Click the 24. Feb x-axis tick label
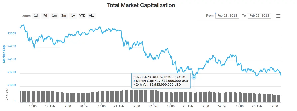297x111 pixels. click(222, 106)
